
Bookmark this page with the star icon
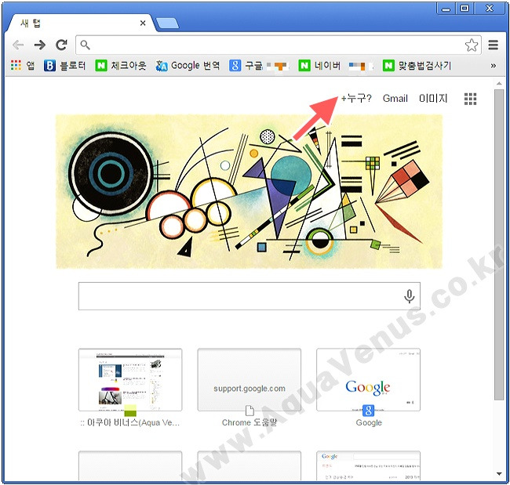coord(472,45)
